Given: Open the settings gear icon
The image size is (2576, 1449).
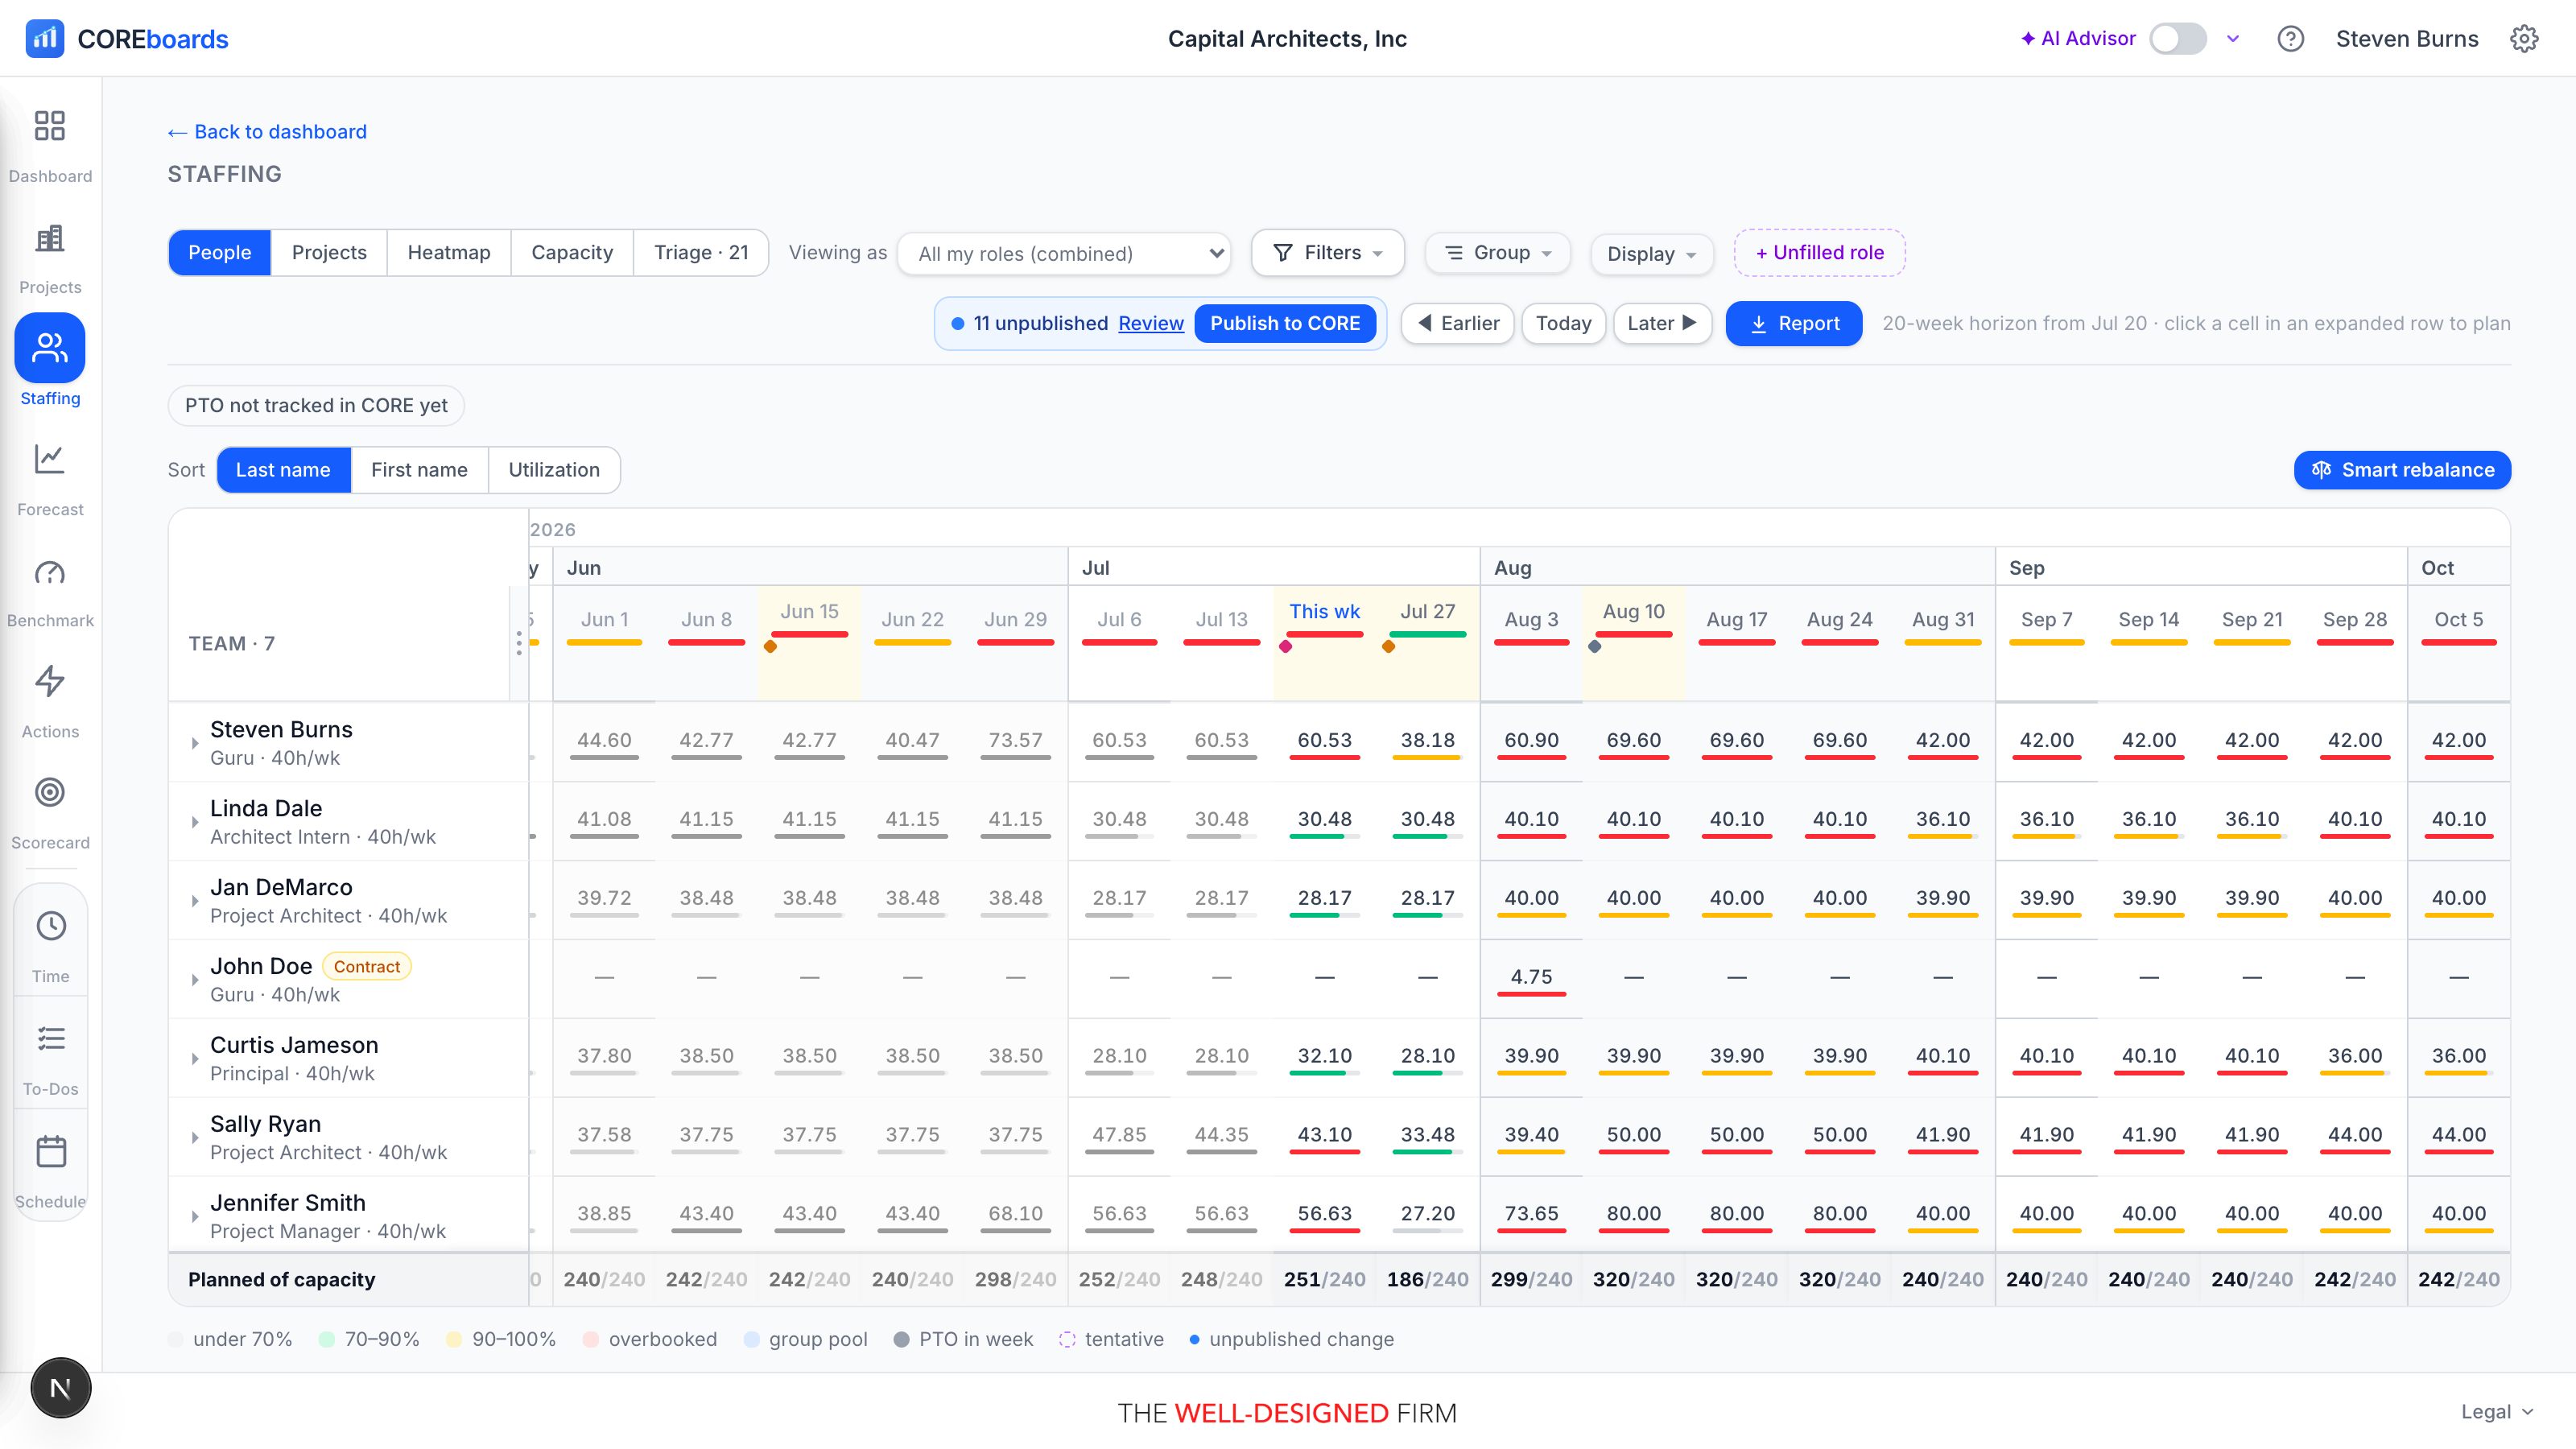Looking at the screenshot, I should tap(2524, 39).
